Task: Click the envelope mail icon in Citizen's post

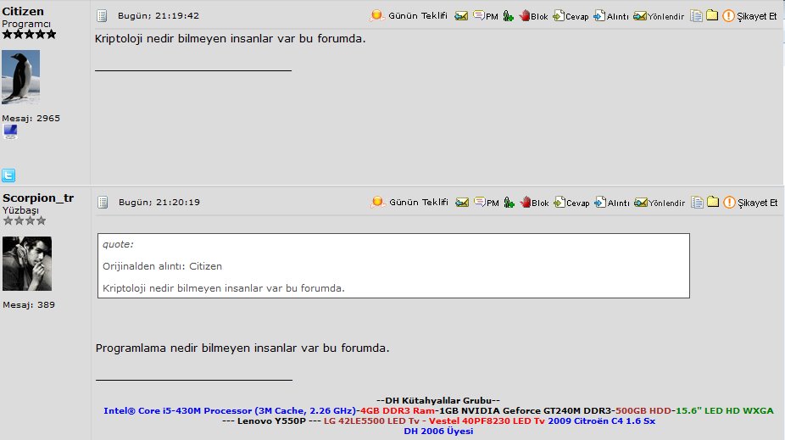Action: click(x=461, y=16)
